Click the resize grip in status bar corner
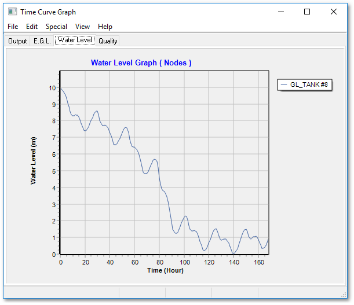 coord(344,295)
